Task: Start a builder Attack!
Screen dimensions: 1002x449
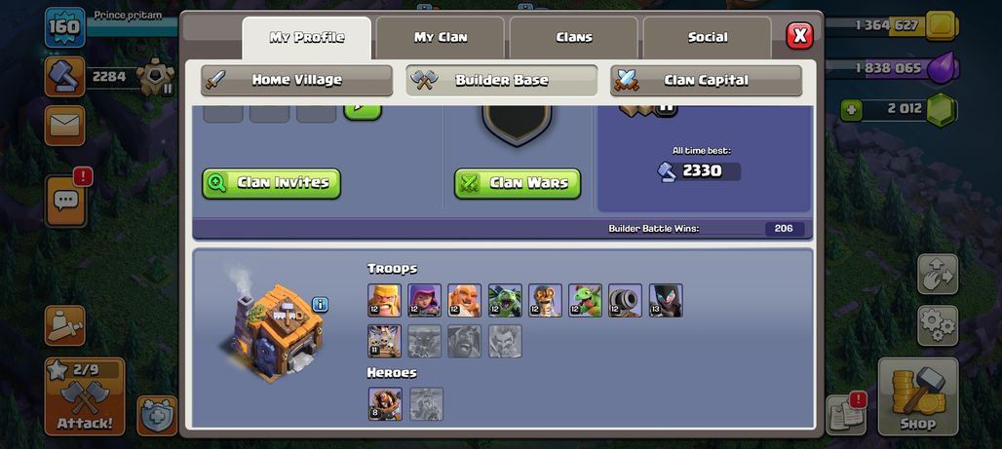Action: point(85,396)
